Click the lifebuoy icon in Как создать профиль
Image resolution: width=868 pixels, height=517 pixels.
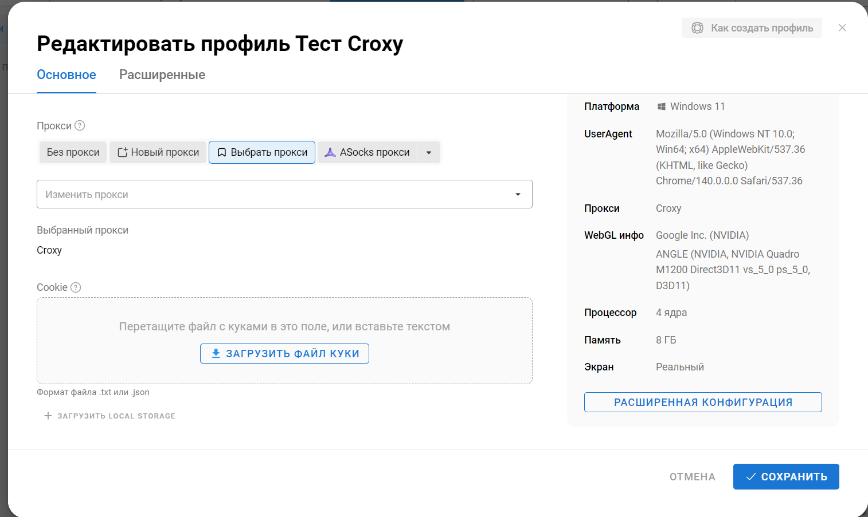697,28
